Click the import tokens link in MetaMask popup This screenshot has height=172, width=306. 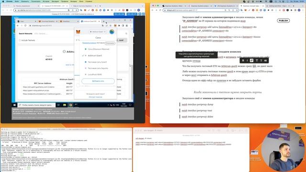click(96, 97)
